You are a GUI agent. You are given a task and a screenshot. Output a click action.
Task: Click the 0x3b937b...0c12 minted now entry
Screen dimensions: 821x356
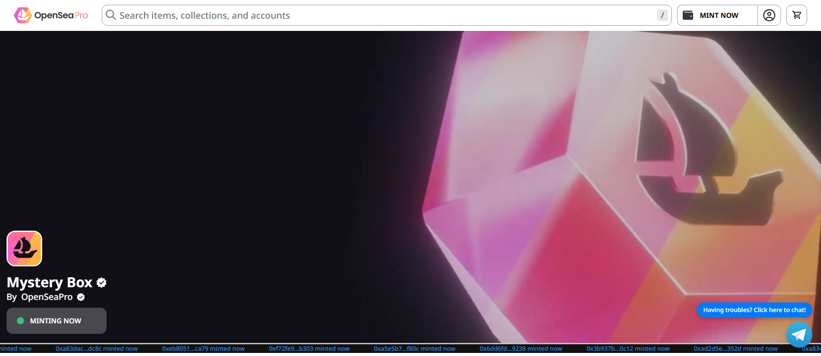click(x=628, y=349)
